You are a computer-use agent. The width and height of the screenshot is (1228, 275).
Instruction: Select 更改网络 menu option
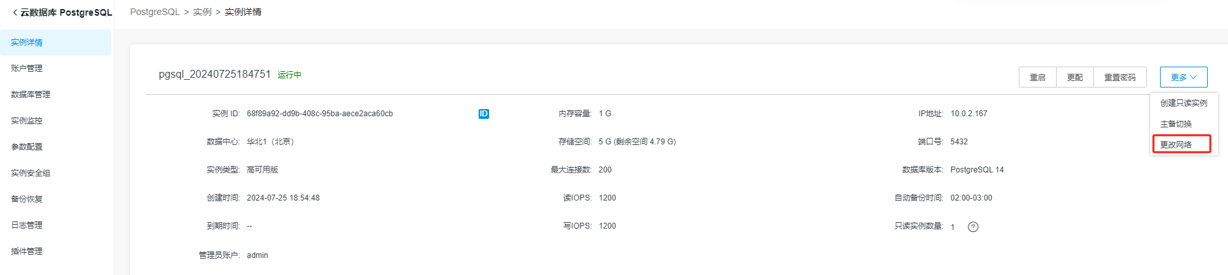pos(1176,144)
